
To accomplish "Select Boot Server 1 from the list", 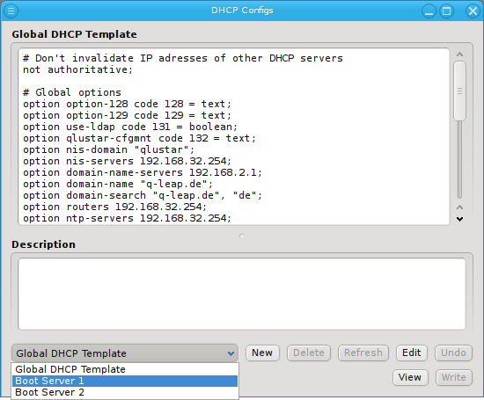I will (125, 381).
